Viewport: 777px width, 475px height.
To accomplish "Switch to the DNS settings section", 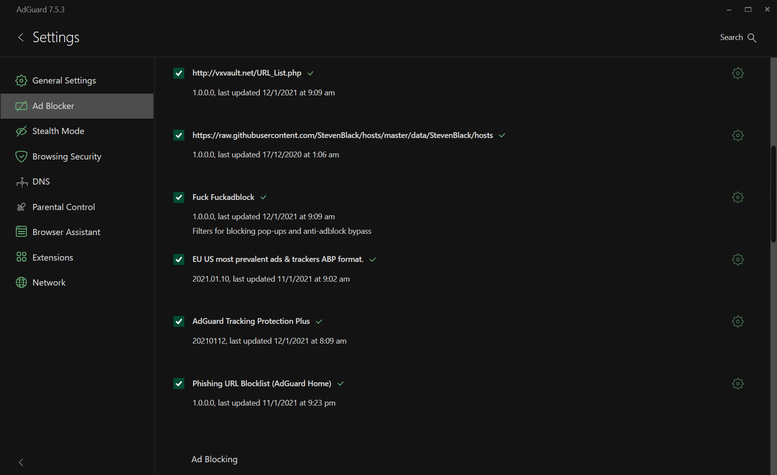I will tap(41, 182).
